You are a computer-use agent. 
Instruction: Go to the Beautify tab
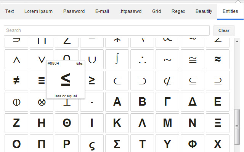coord(204,11)
